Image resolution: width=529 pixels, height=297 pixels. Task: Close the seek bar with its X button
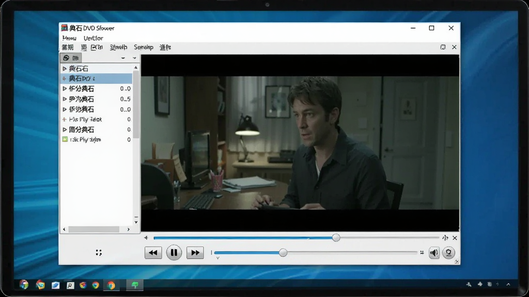pyautogui.click(x=455, y=238)
